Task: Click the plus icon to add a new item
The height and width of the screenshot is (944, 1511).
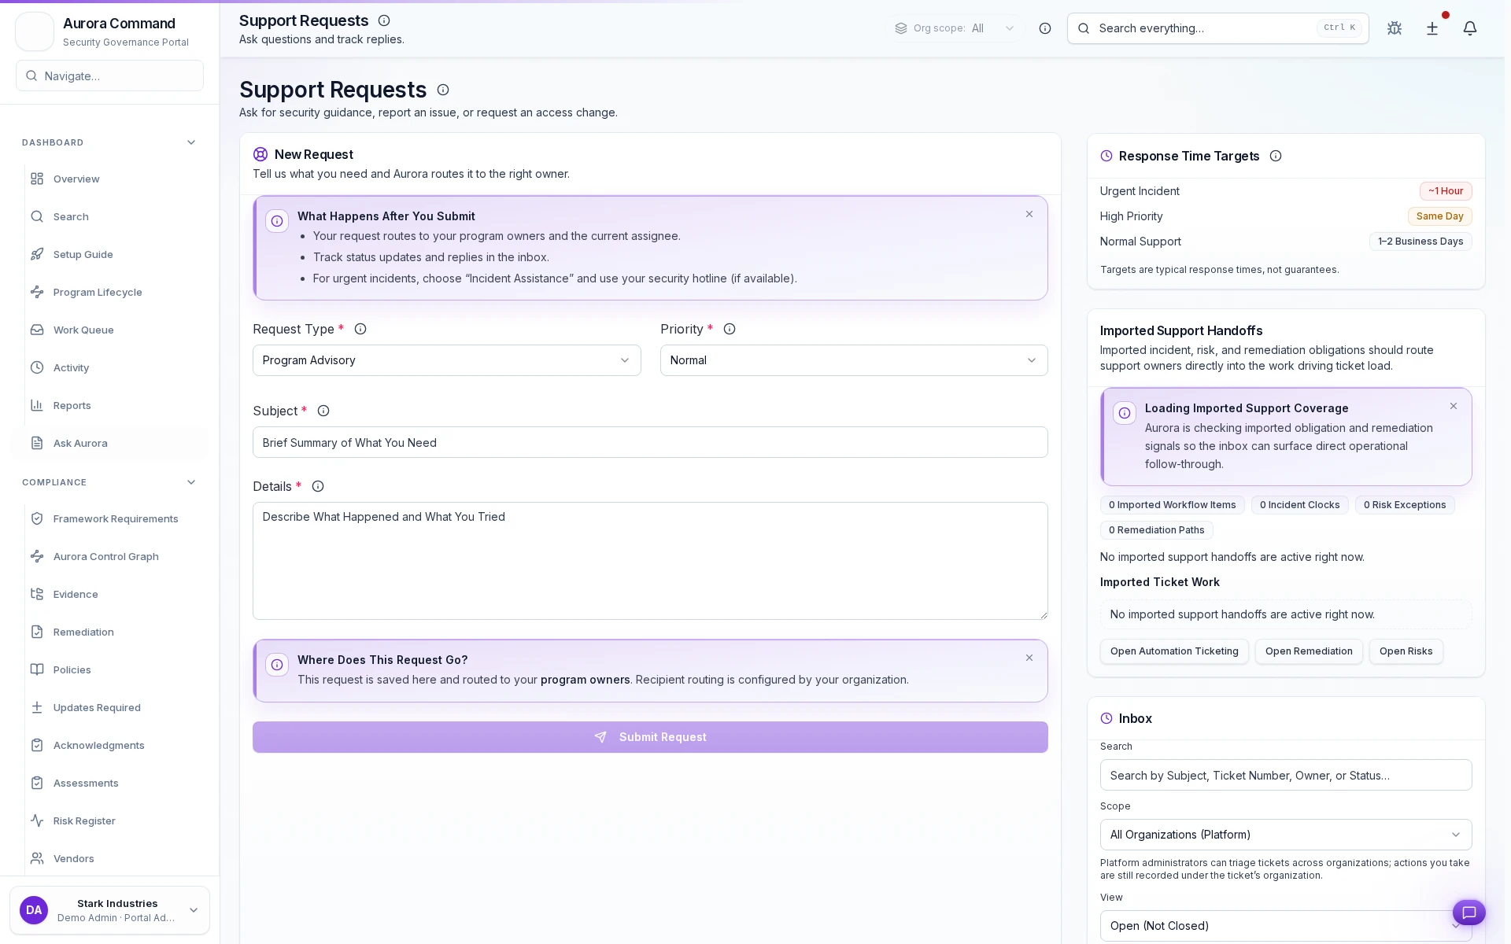Action: [1432, 28]
